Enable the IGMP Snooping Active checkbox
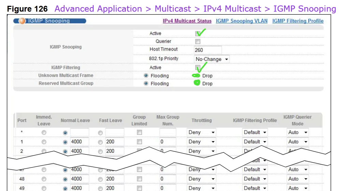 coord(197,33)
